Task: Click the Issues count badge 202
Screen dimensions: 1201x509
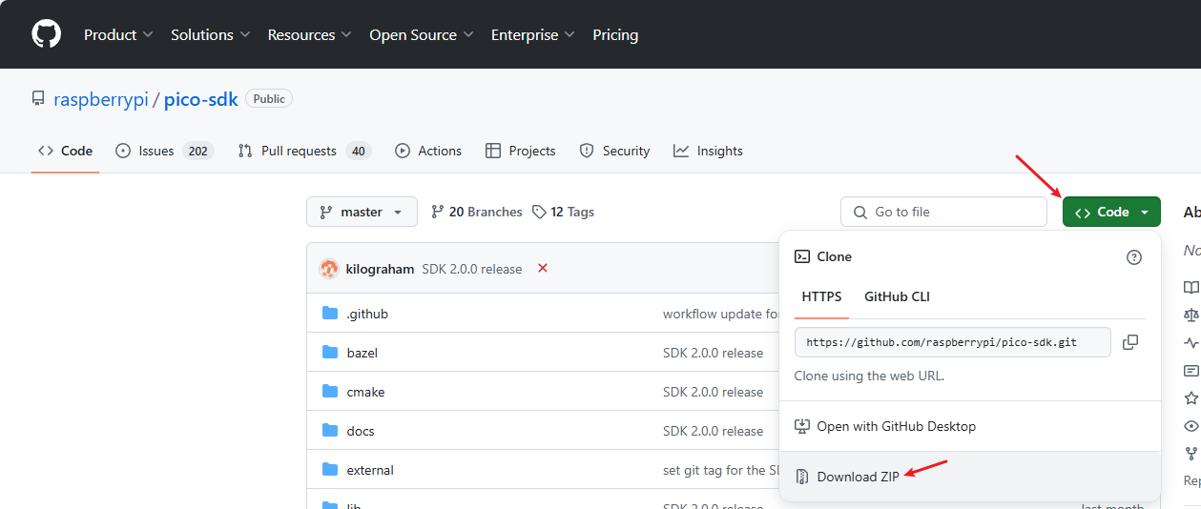Action: point(198,151)
